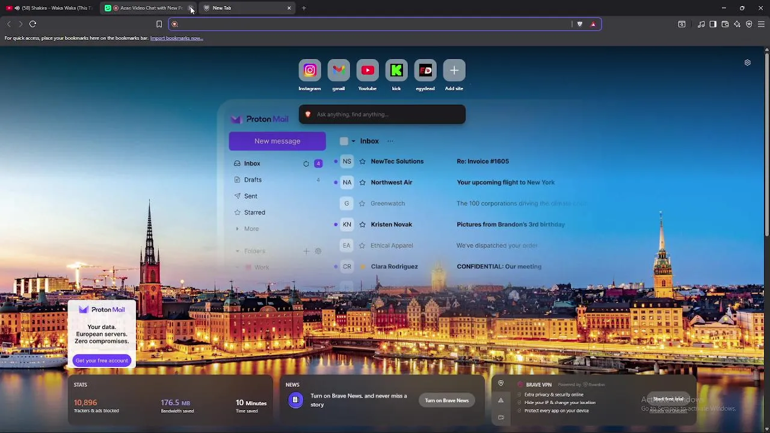770x433 pixels.
Task: Open folder settings gear icon
Action: pos(318,251)
